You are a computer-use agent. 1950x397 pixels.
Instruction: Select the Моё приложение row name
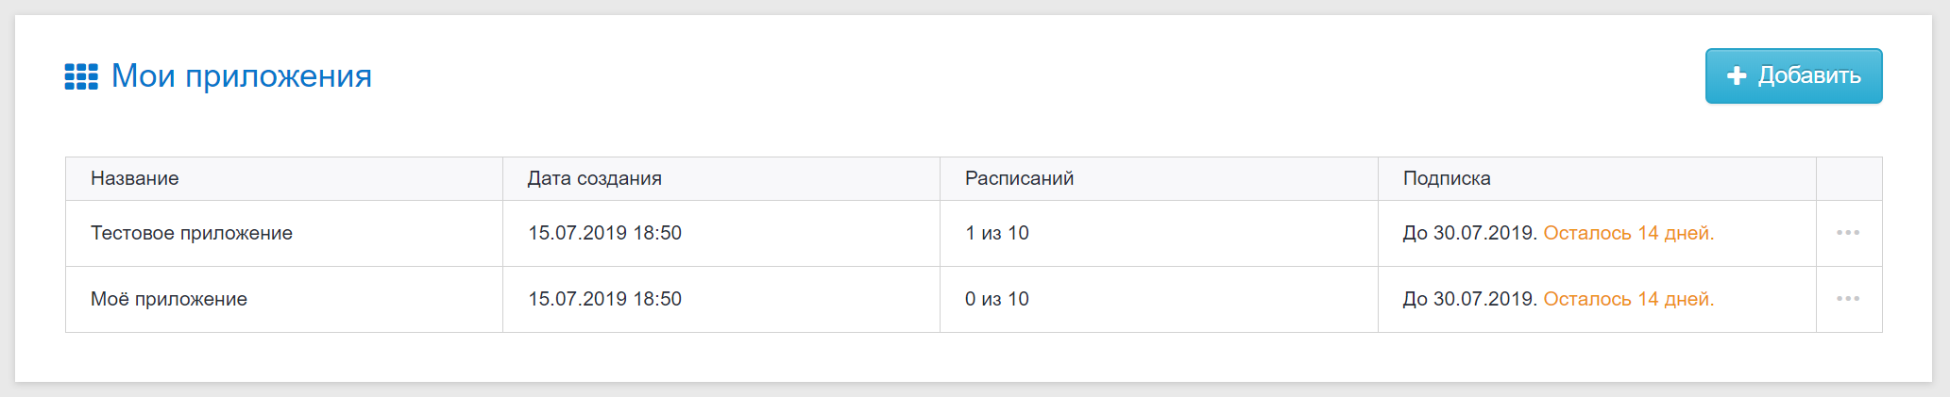click(169, 299)
